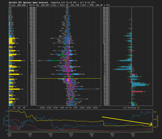
Task: Click the 4/4 date marker on timeline
Action: tap(92, 136)
